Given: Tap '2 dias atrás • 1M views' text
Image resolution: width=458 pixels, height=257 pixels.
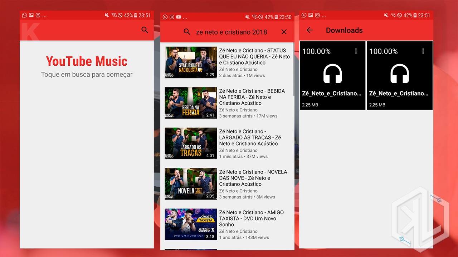Looking at the screenshot, I should pos(242,75).
